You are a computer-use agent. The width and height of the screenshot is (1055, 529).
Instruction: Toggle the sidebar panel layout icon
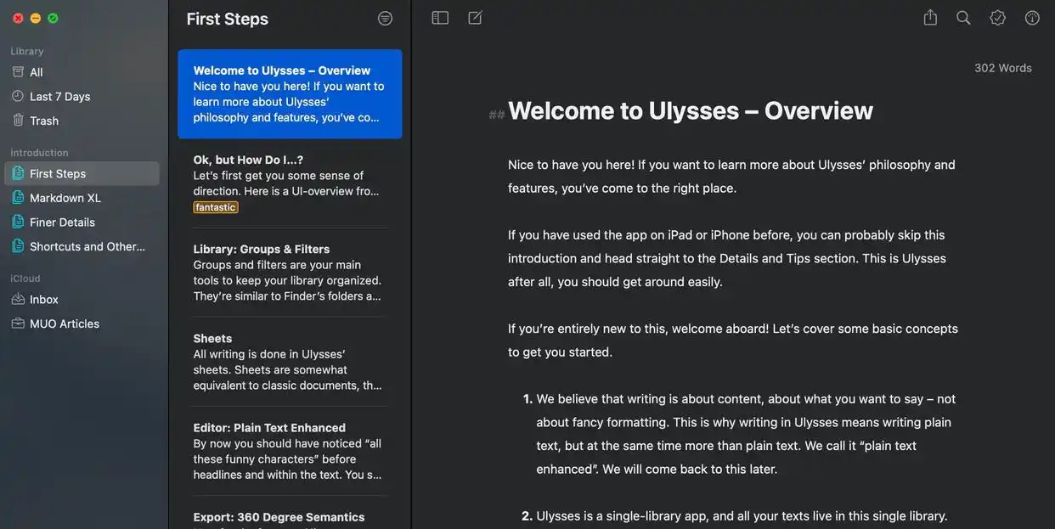[440, 18]
